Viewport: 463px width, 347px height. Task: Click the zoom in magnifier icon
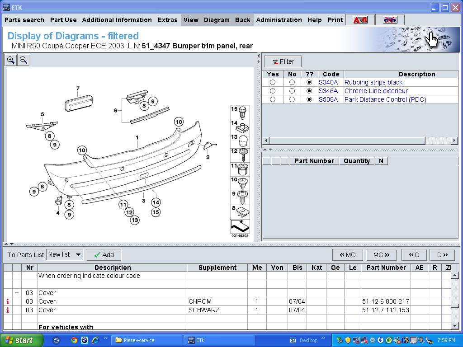[x=11, y=60]
